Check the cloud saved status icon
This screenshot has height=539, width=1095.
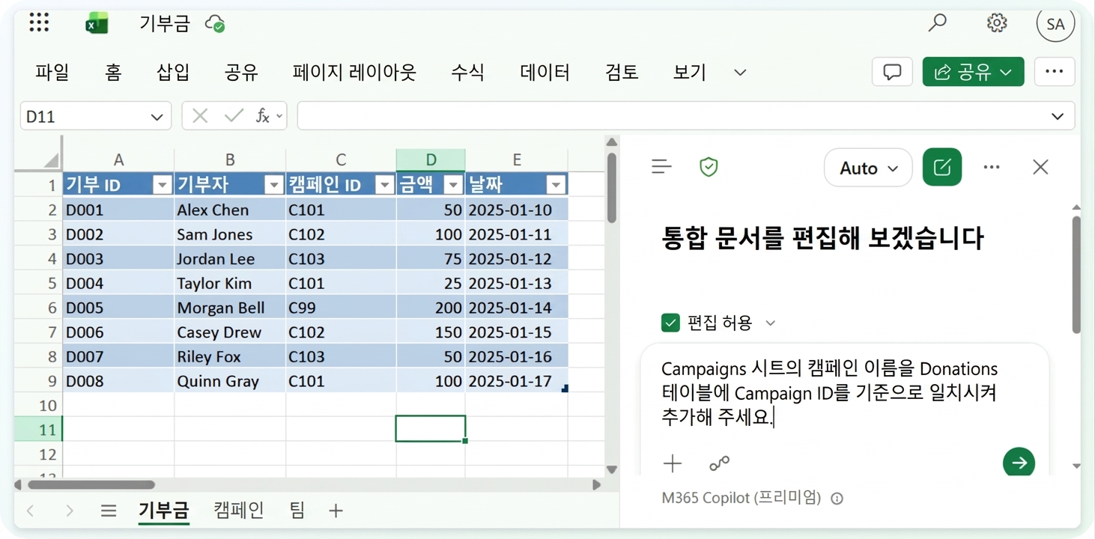point(215,24)
